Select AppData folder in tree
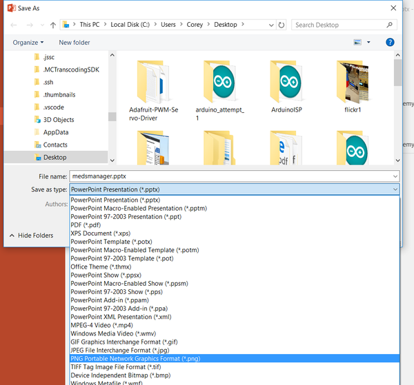The image size is (414, 385). click(51, 132)
